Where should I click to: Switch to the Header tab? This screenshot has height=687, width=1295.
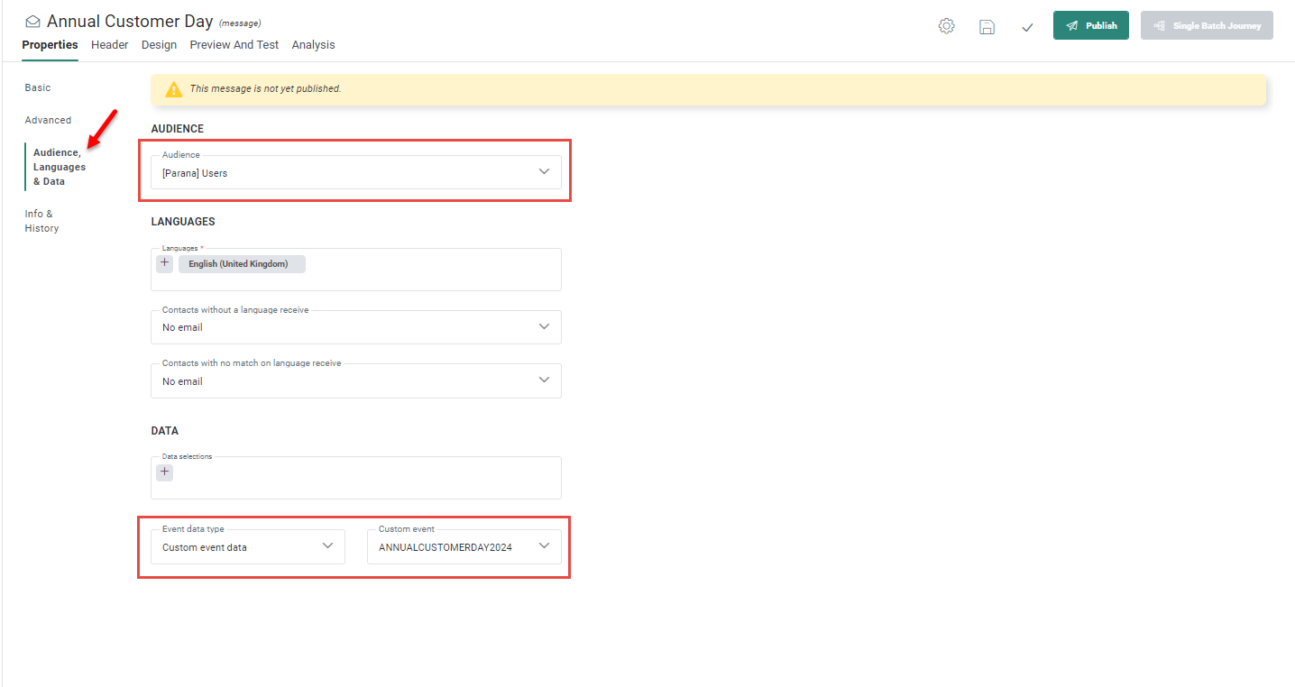coord(110,45)
